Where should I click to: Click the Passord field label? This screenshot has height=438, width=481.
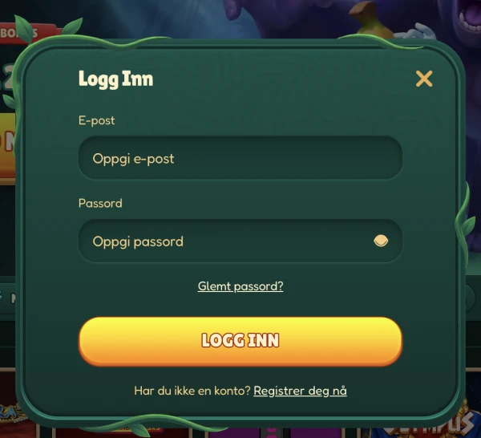100,203
